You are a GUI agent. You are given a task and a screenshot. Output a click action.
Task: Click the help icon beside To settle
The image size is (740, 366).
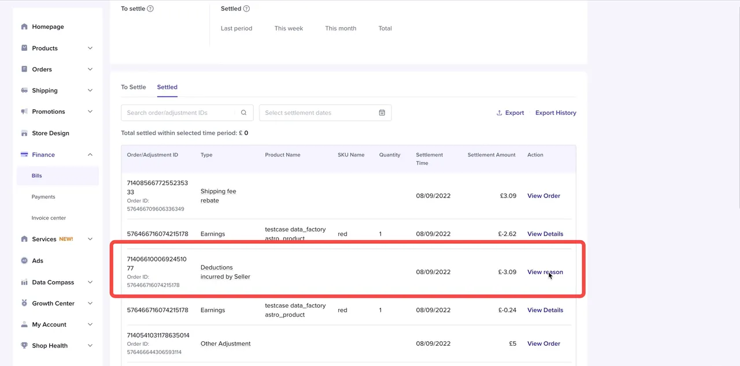(150, 9)
